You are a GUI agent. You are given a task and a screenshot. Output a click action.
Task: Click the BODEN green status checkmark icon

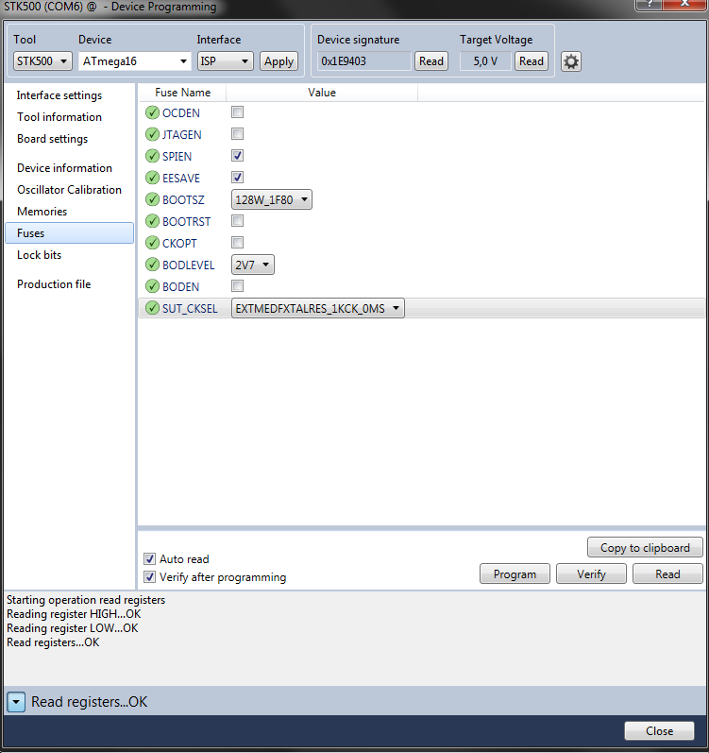tap(152, 286)
